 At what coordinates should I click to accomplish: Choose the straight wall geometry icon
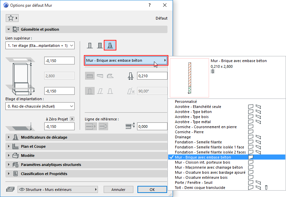(x=90, y=76)
